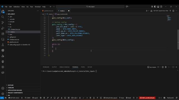
Task: Open editor More Actions ellipsis
Action: (176, 11)
